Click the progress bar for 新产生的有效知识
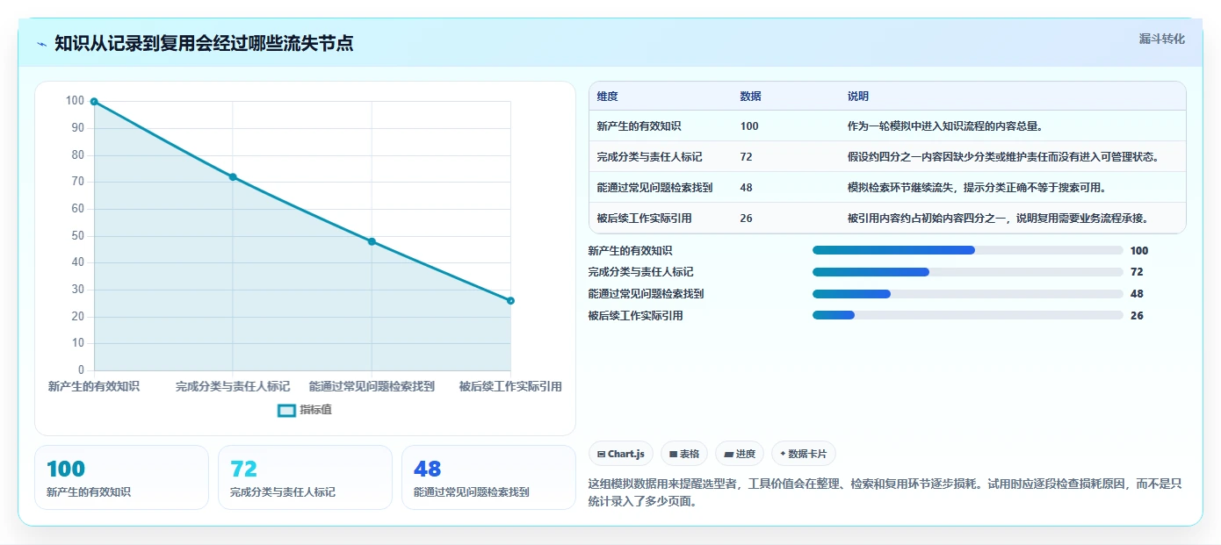Image resolution: width=1221 pixels, height=545 pixels. [x=968, y=250]
